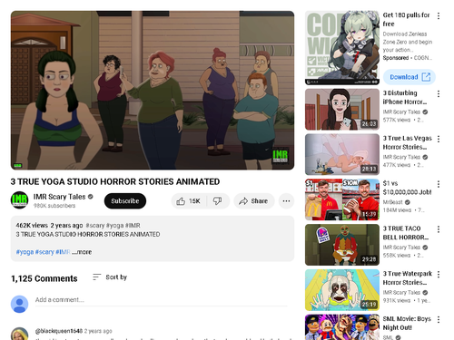454x340 pixels.
Task: Open options menu for 3 True Waterpark video
Action: (x=439, y=275)
